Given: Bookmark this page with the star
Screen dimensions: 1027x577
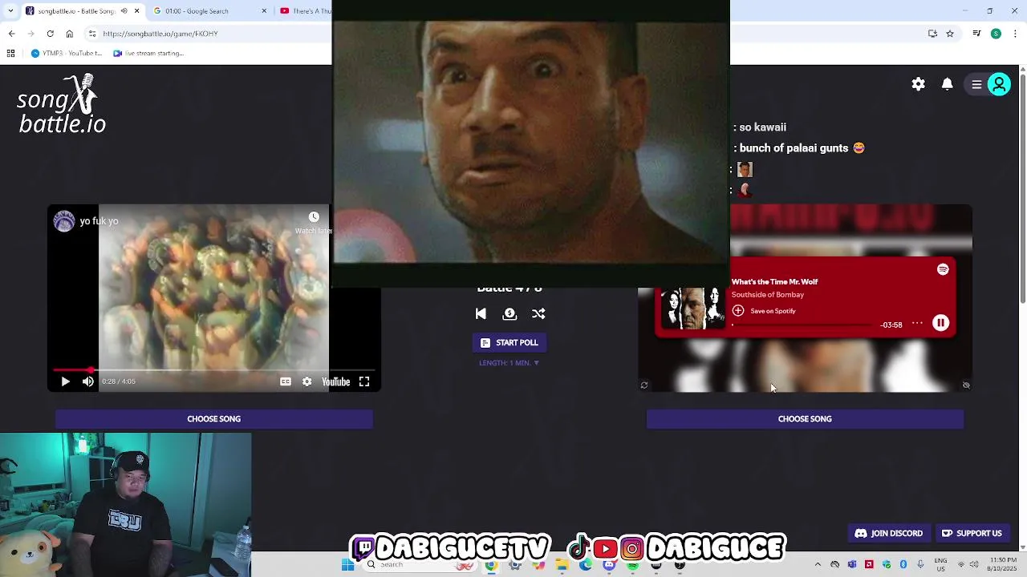Looking at the screenshot, I should 950,34.
